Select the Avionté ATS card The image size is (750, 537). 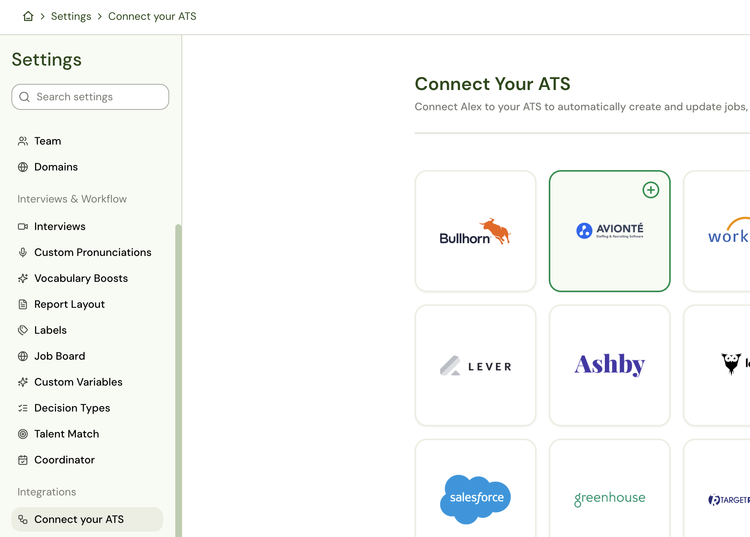(610, 231)
